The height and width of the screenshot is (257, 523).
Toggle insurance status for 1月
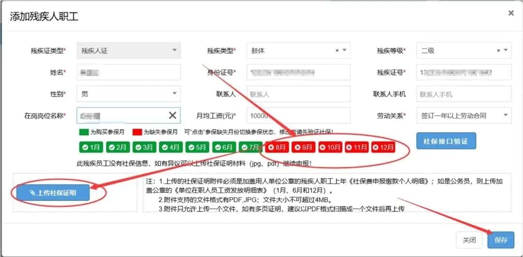point(90,147)
